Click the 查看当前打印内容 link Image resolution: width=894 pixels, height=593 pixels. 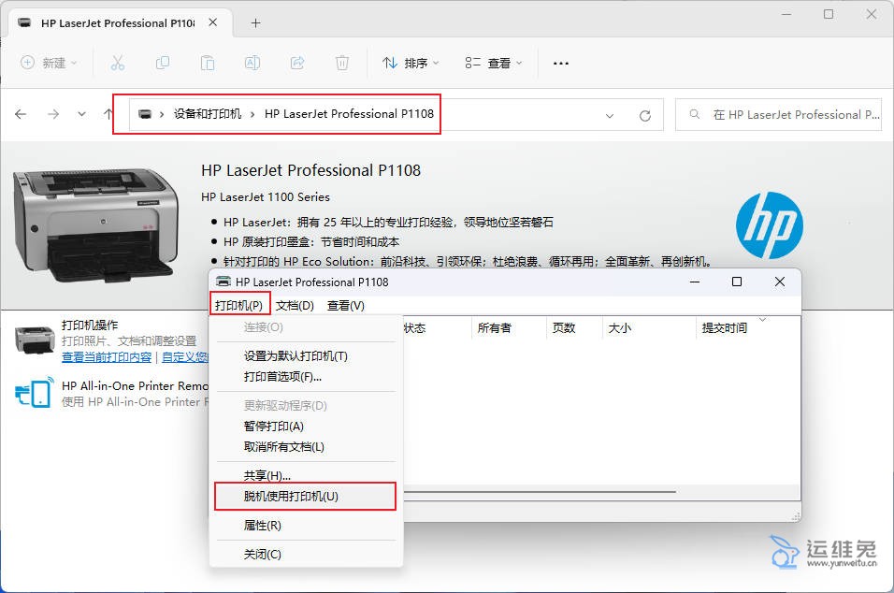(x=107, y=357)
